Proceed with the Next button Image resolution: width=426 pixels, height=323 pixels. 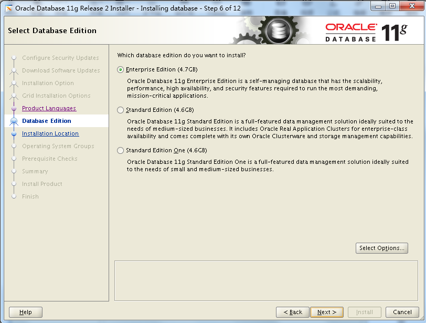tap(327, 312)
